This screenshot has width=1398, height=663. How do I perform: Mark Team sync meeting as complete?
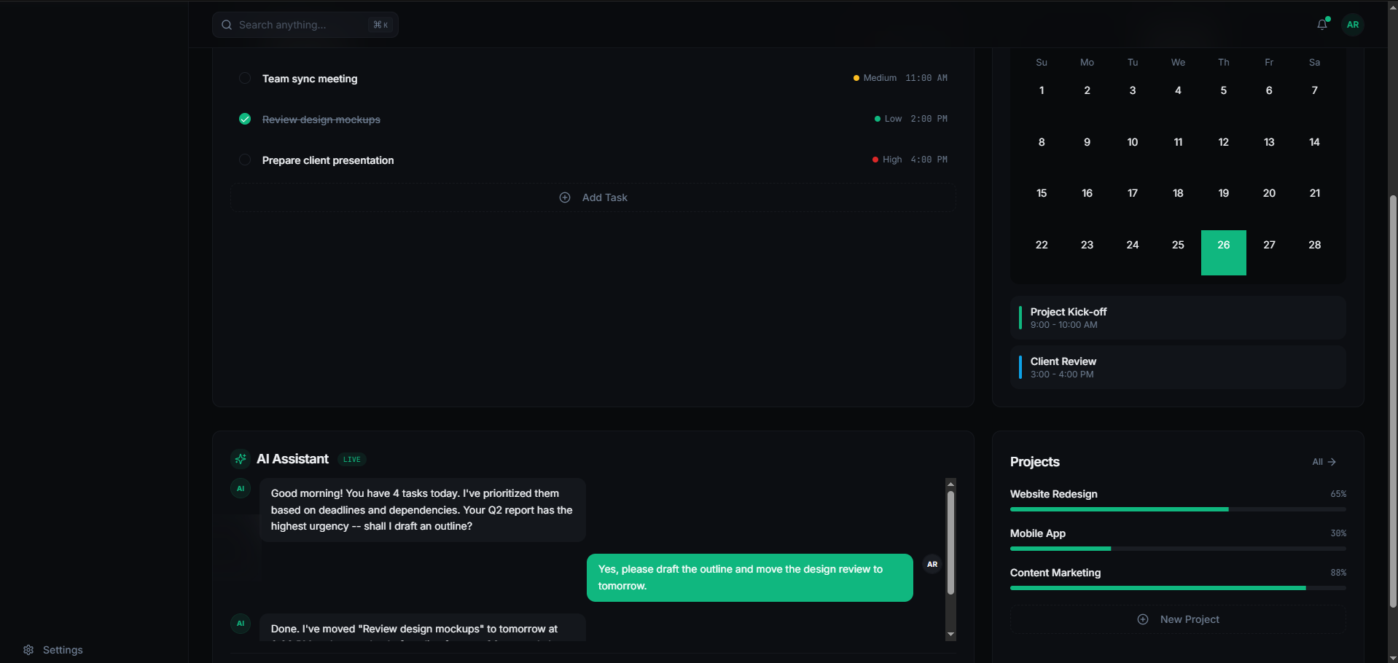tap(245, 78)
